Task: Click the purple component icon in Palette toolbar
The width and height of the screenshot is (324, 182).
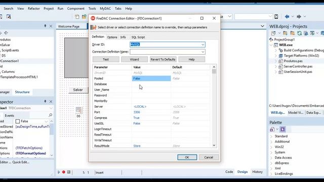Action: [x=282, y=129]
